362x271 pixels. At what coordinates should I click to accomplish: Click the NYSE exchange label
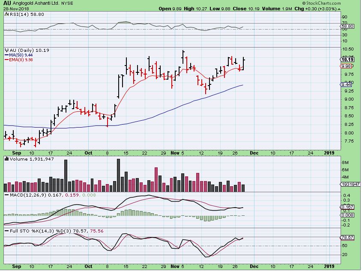67,3
